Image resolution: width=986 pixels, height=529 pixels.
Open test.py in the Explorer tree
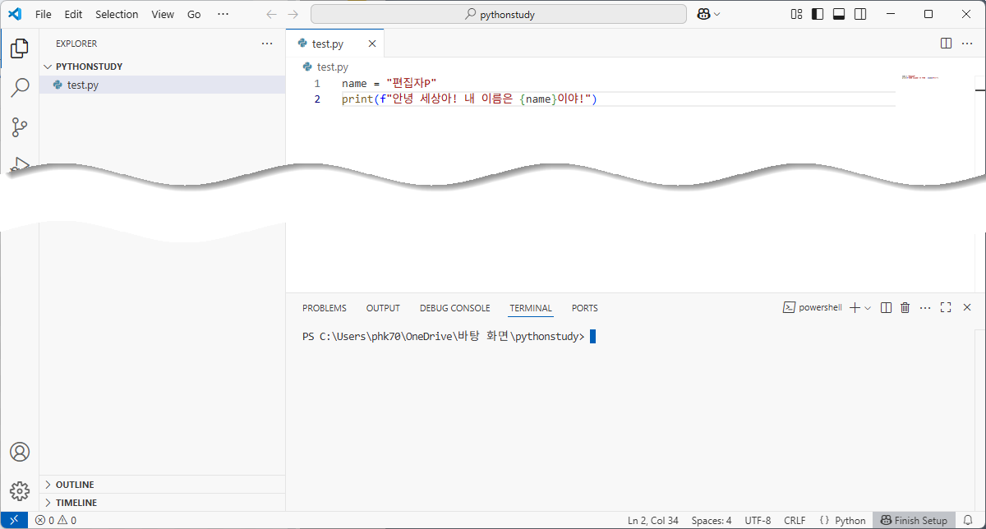coord(163,85)
